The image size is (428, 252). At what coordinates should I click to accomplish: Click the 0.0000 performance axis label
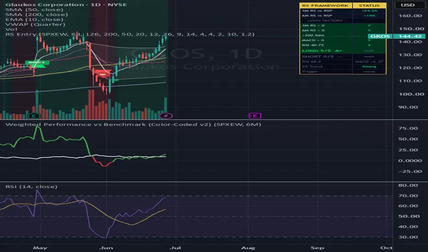pyautogui.click(x=410, y=160)
